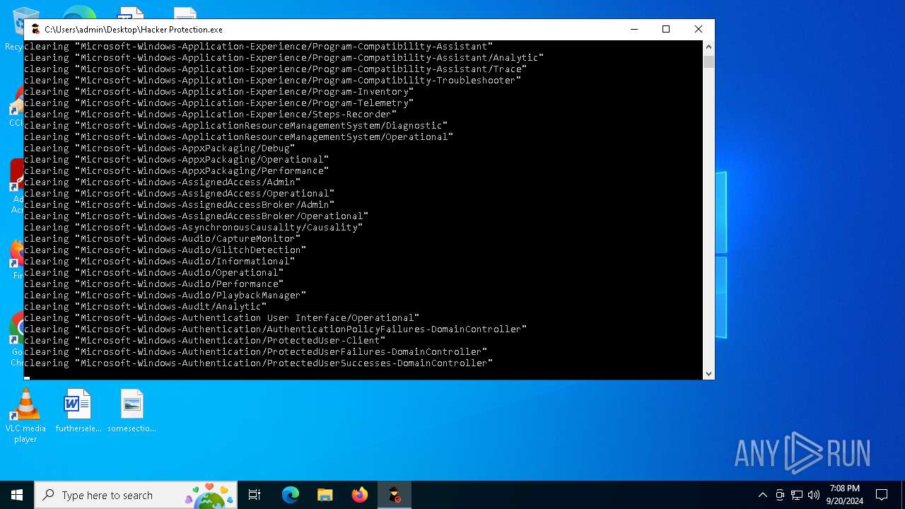Click line "Microsoft-Windows-Audio/GlitchDetection"
This screenshot has height=509, width=905.
coord(165,250)
